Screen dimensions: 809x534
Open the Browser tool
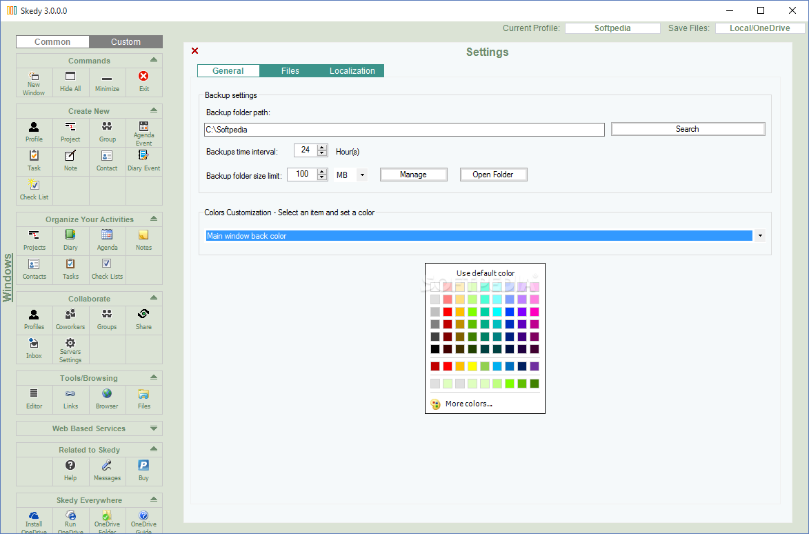pos(108,399)
